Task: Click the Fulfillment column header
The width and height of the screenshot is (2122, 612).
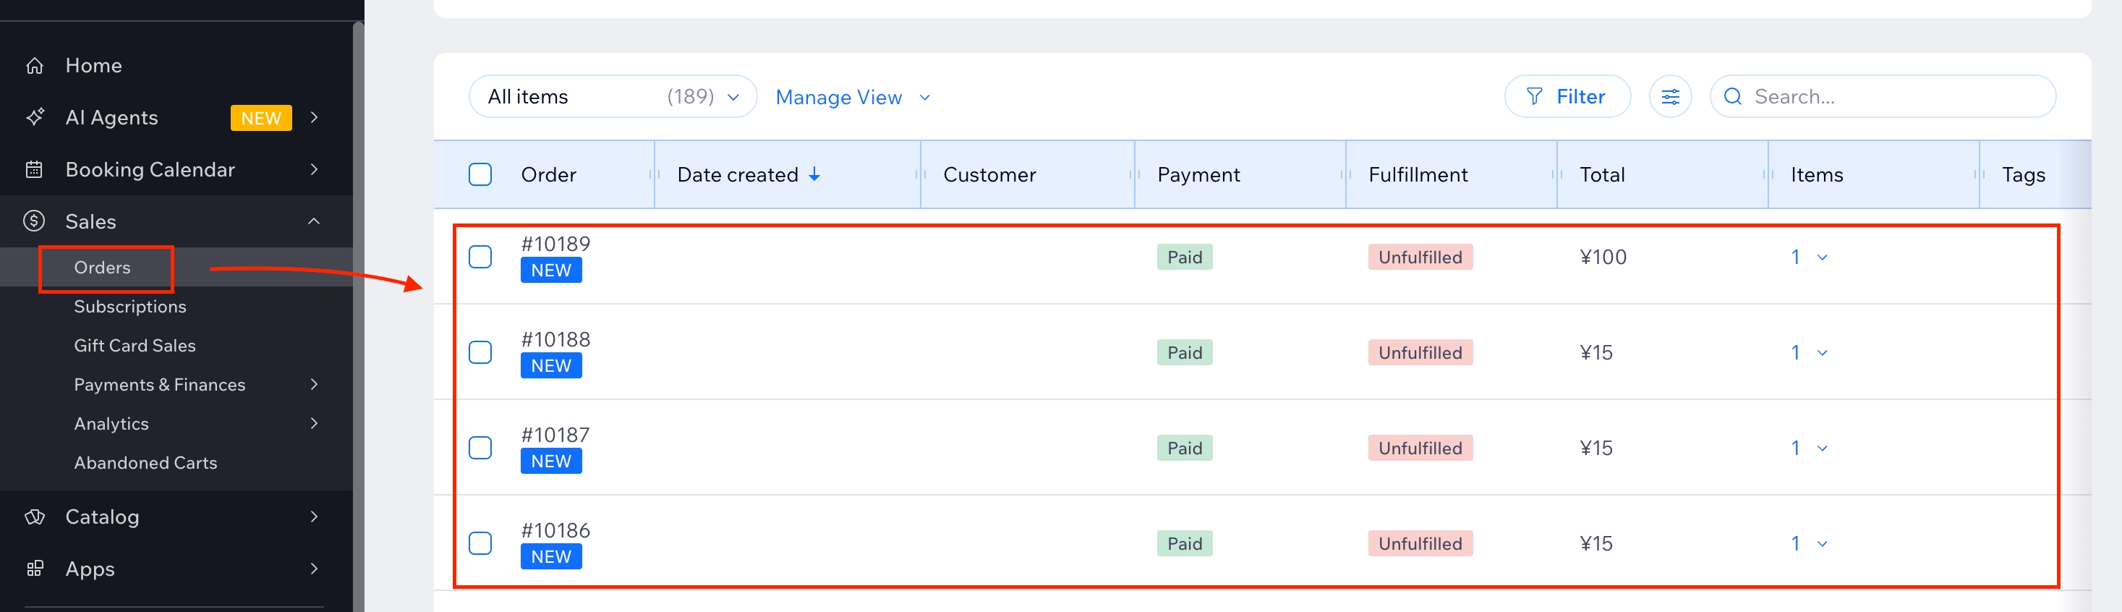Action: coord(1418,174)
